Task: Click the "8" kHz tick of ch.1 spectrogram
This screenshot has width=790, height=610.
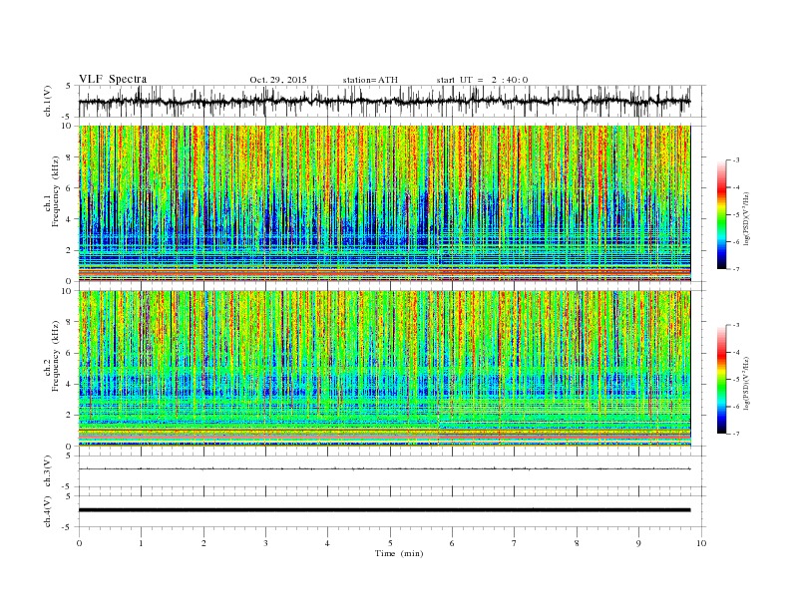Action: coord(70,157)
